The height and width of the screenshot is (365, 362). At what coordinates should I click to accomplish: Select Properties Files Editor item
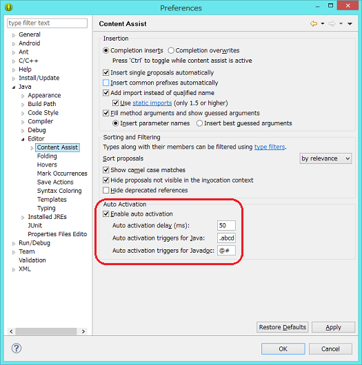click(x=57, y=234)
